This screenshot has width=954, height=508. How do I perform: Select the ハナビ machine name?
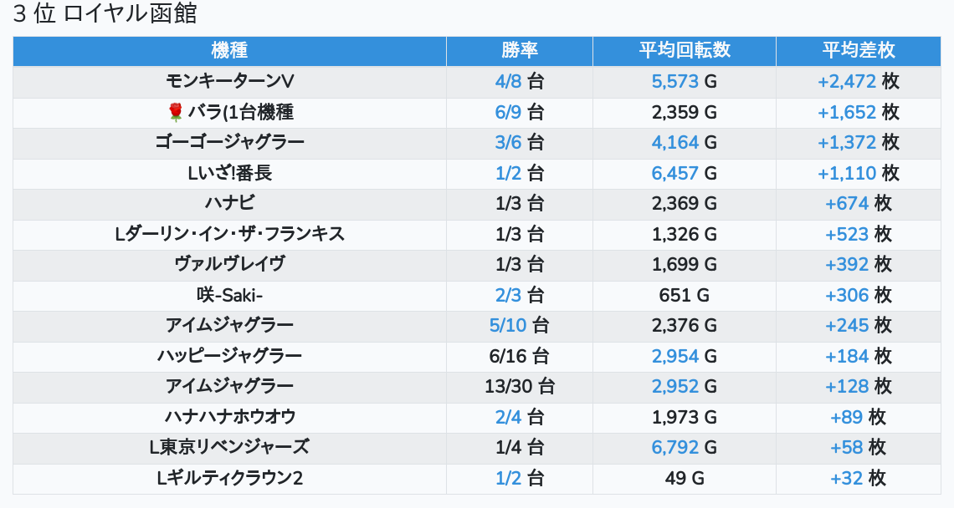tap(229, 203)
